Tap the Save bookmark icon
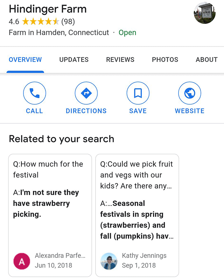Image resolution: width=224 pixels, height=280 pixels. tap(138, 93)
